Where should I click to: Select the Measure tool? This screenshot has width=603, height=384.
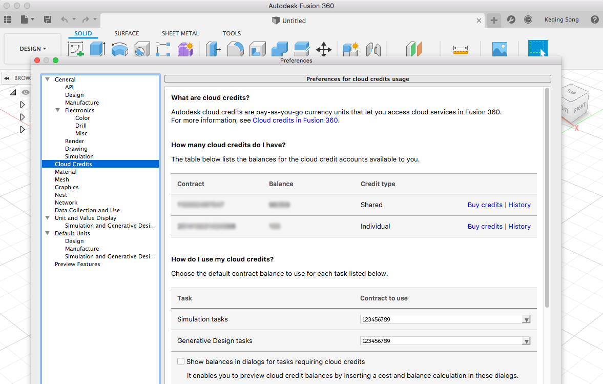point(461,49)
